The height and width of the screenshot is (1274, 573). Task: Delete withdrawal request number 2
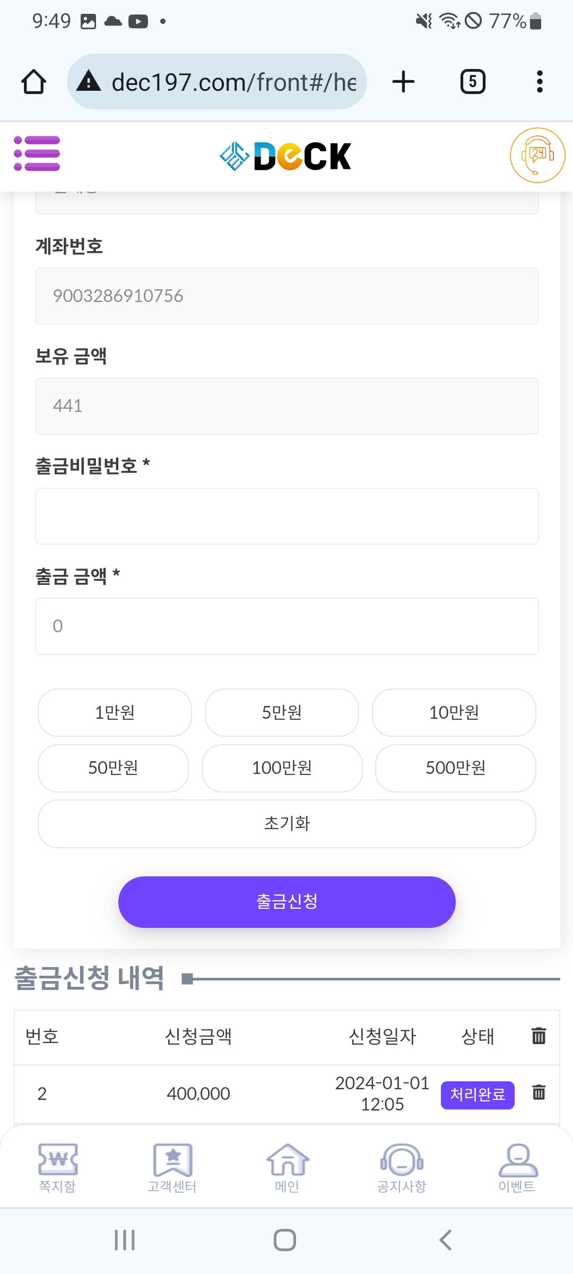(x=539, y=1092)
